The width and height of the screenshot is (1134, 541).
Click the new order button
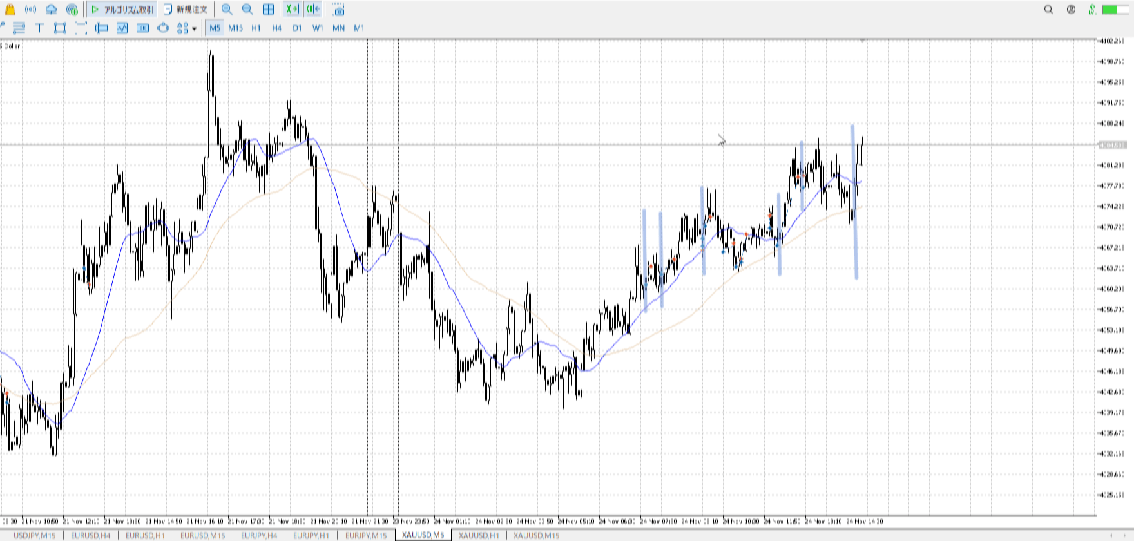tap(186, 10)
